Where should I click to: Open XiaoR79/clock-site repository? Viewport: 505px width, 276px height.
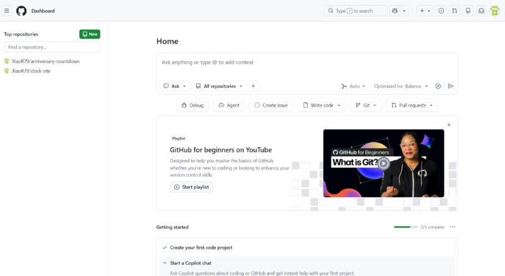click(31, 71)
